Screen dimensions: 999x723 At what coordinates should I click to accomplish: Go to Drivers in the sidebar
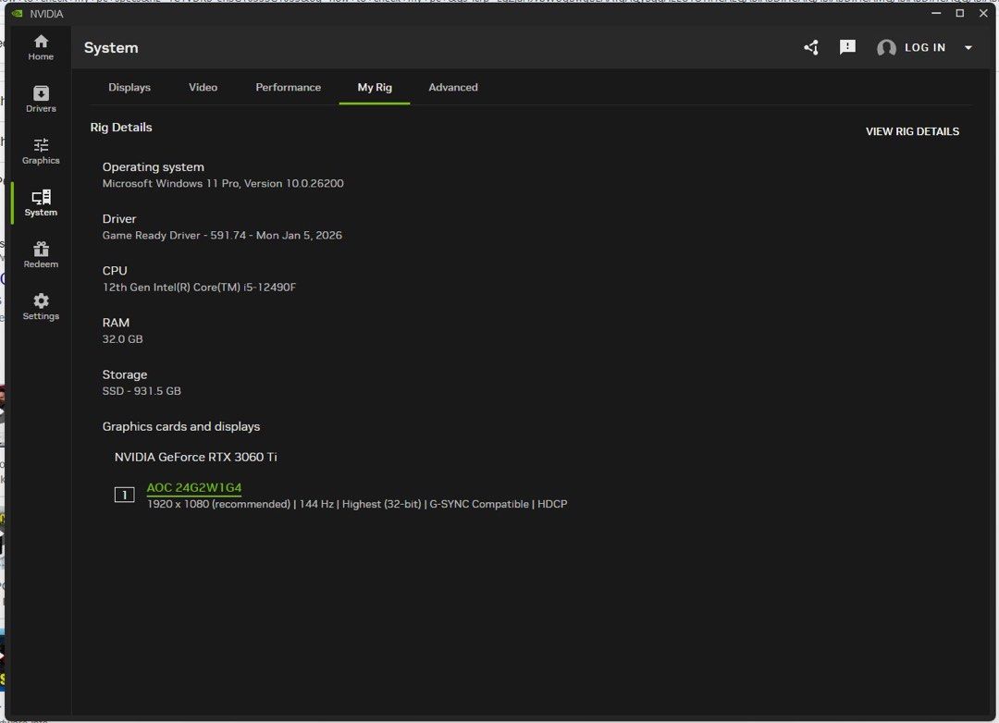pyautogui.click(x=41, y=99)
